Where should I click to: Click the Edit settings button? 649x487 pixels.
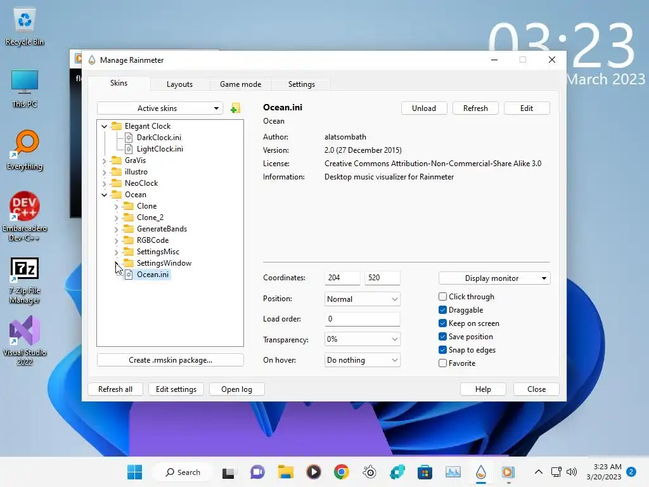(176, 389)
